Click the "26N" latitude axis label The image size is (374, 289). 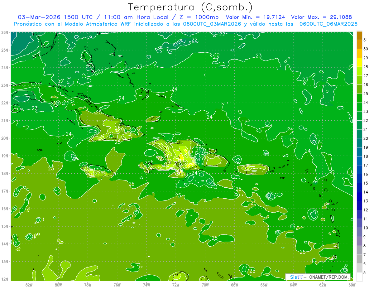tap(4, 32)
